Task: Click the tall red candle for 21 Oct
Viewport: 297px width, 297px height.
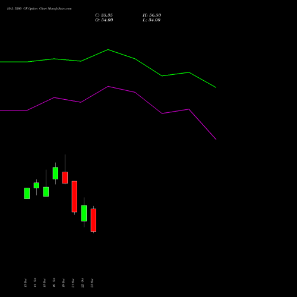Action: 74,197
